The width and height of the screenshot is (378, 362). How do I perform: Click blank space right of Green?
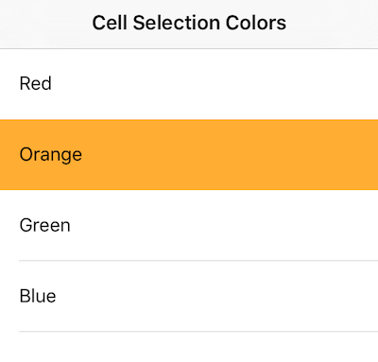click(224, 225)
